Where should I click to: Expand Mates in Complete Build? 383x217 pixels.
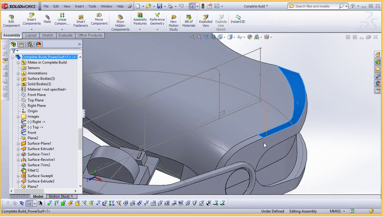point(18,62)
